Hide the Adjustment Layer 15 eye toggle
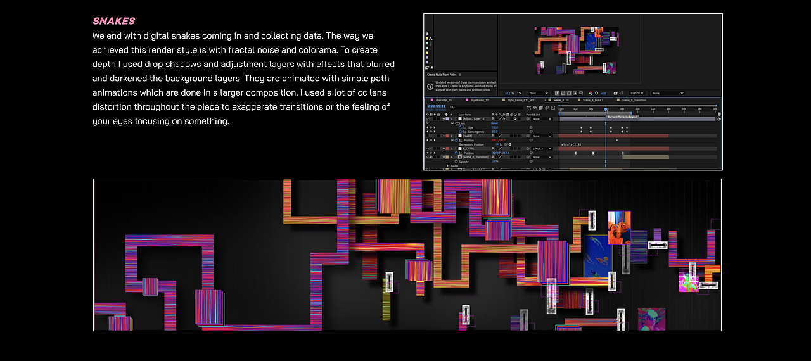The height and width of the screenshot is (361, 811). coord(427,118)
